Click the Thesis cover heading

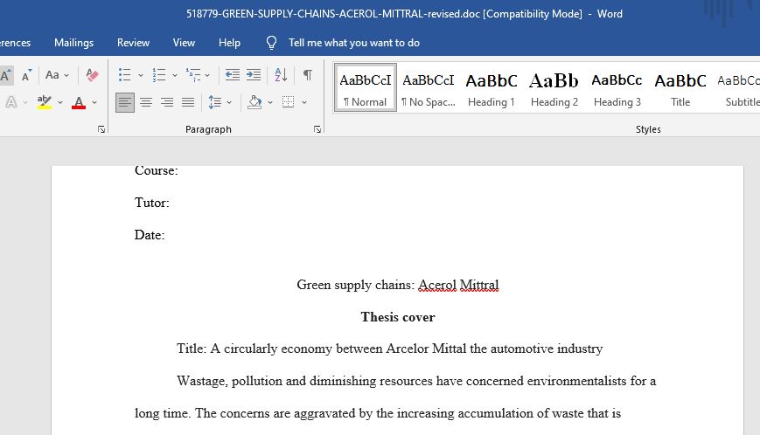397,317
